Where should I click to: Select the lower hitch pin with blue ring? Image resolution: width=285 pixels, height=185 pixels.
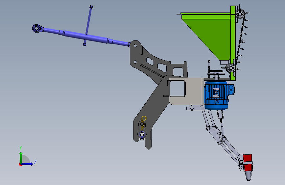pyautogui.click(x=142, y=134)
